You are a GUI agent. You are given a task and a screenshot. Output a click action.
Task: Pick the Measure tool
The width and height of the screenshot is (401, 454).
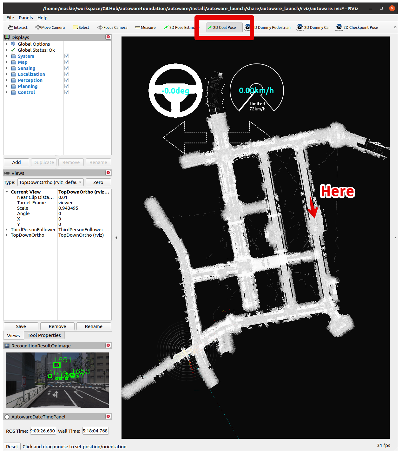(x=145, y=27)
